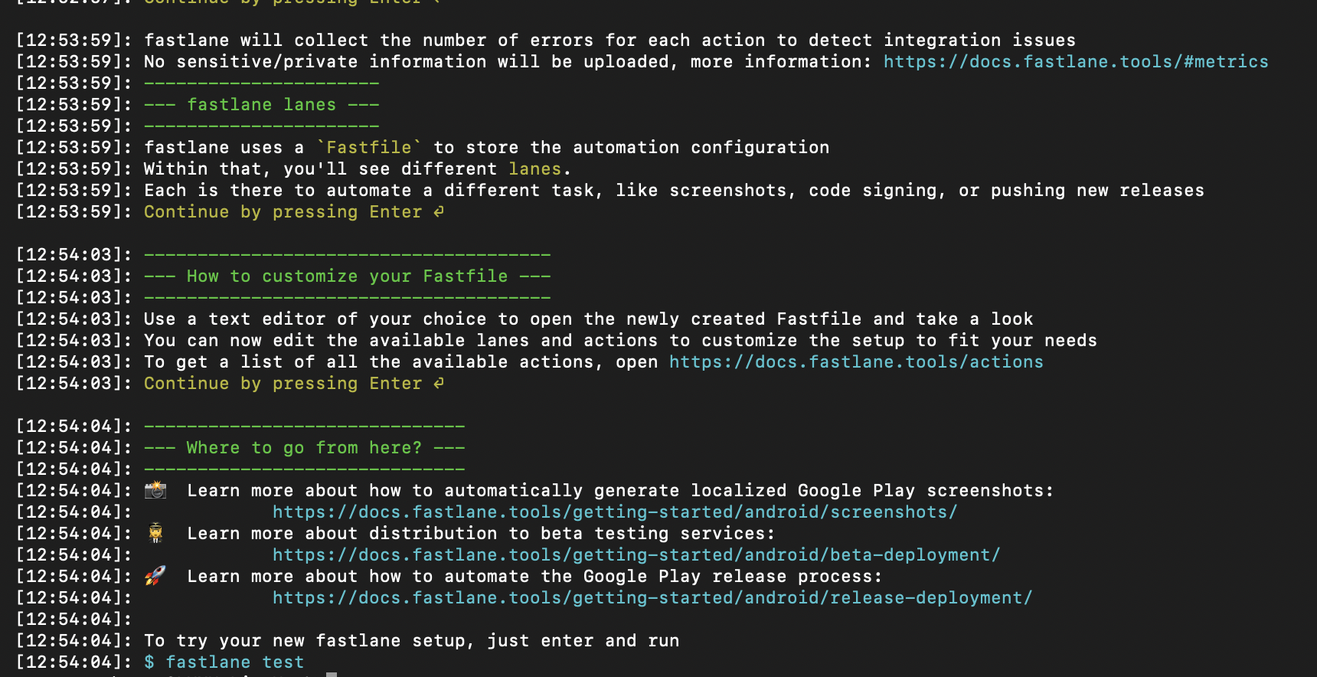Click the yellow 'lanes' word
1317x677 pixels.
(x=534, y=168)
